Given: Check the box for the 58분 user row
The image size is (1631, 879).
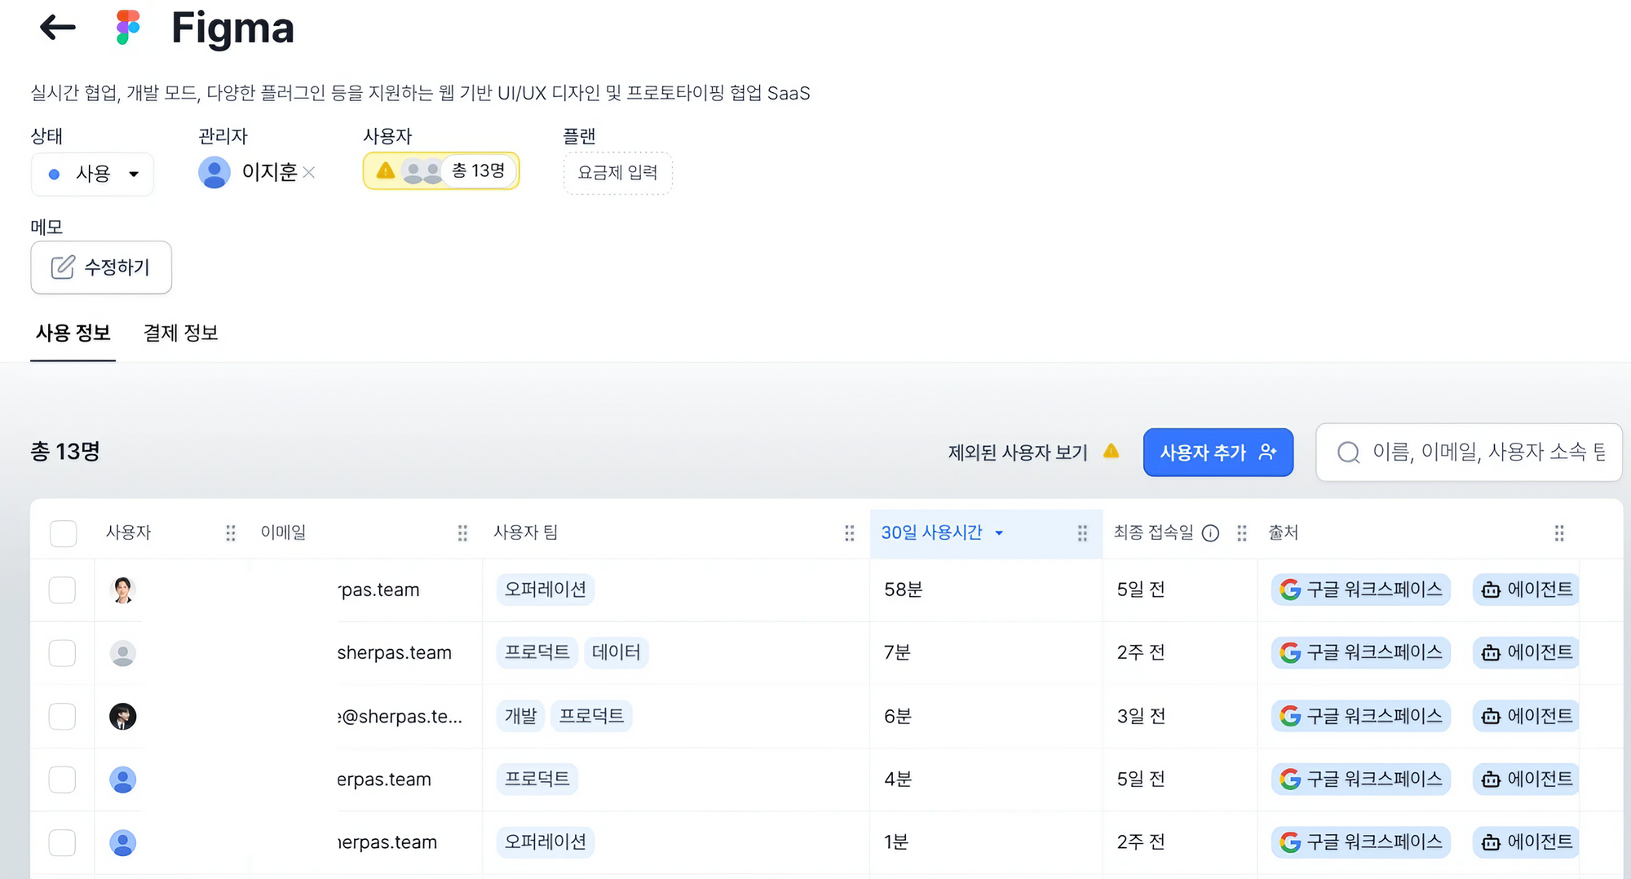Looking at the screenshot, I should pos(63,590).
